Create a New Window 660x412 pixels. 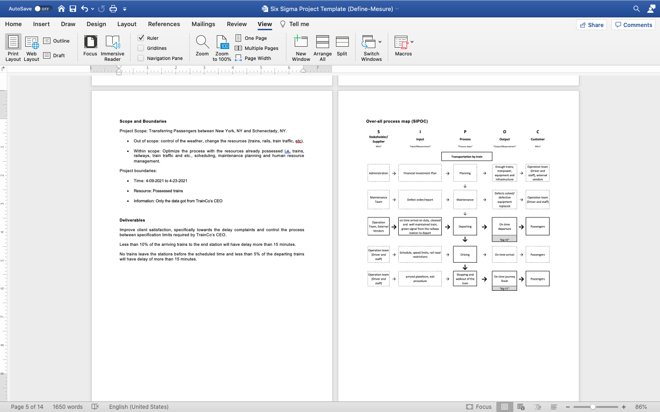pyautogui.click(x=301, y=48)
